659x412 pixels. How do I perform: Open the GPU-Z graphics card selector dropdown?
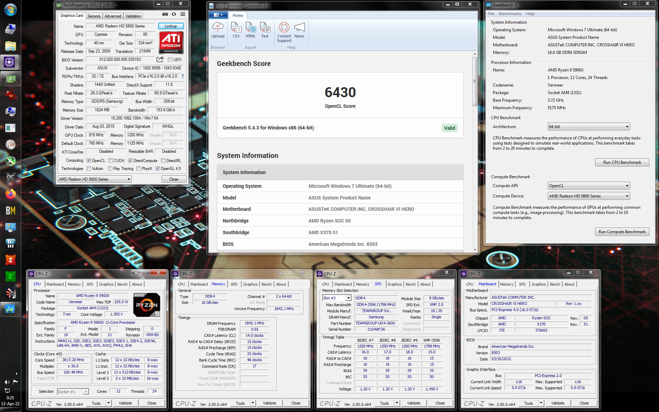(x=95, y=179)
